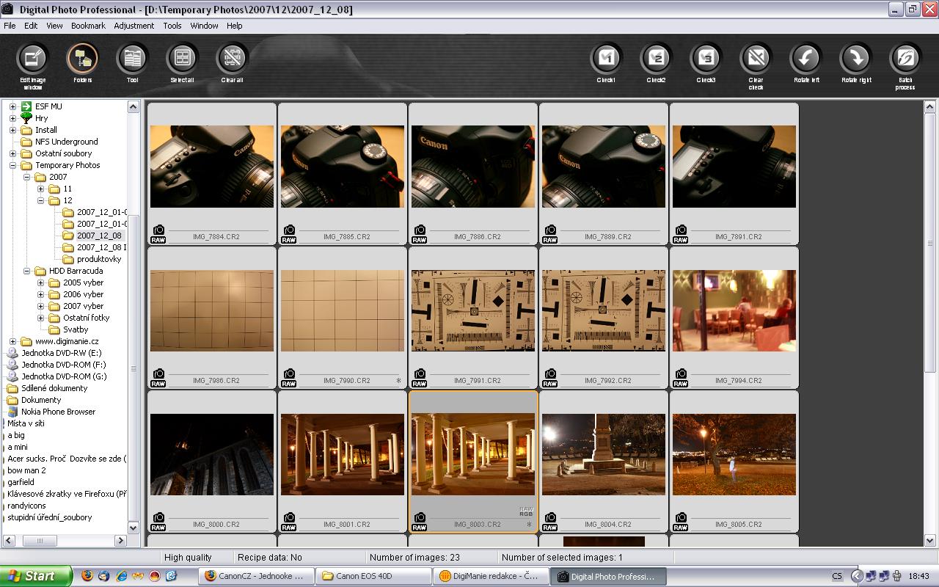Apply Check1 mark to selected image
The width and height of the screenshot is (939, 587).
tap(606, 59)
